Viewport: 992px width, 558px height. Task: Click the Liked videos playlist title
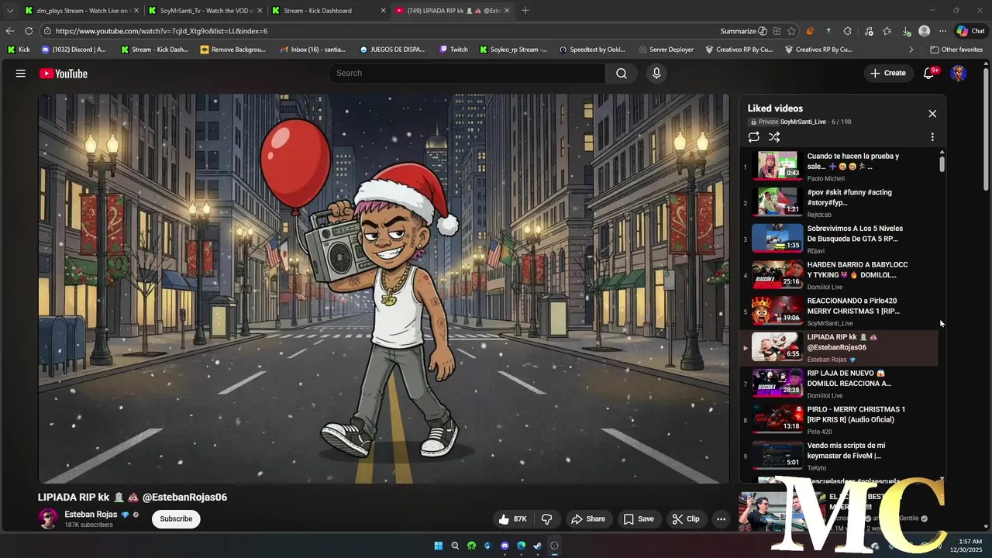coord(775,108)
